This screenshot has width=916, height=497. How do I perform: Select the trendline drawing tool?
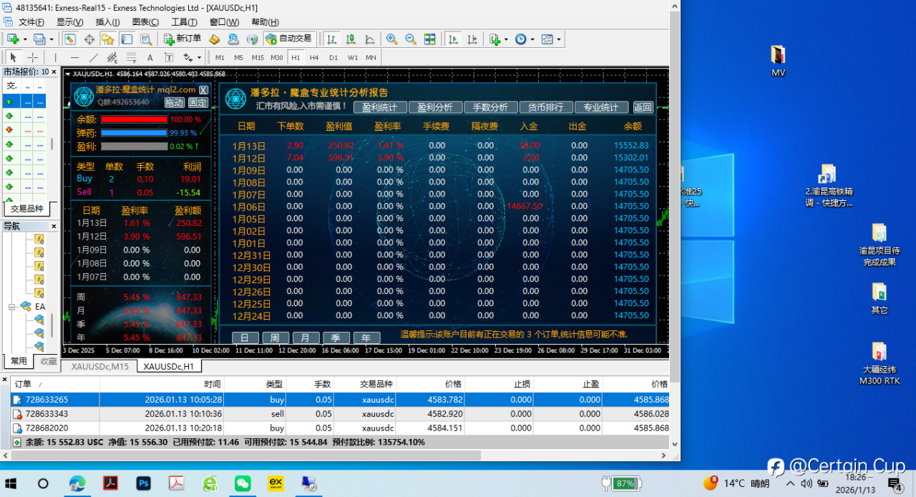tap(94, 57)
